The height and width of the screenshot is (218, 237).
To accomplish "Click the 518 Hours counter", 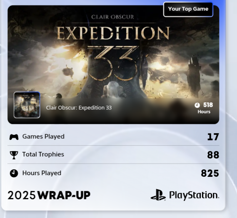I will click(204, 108).
